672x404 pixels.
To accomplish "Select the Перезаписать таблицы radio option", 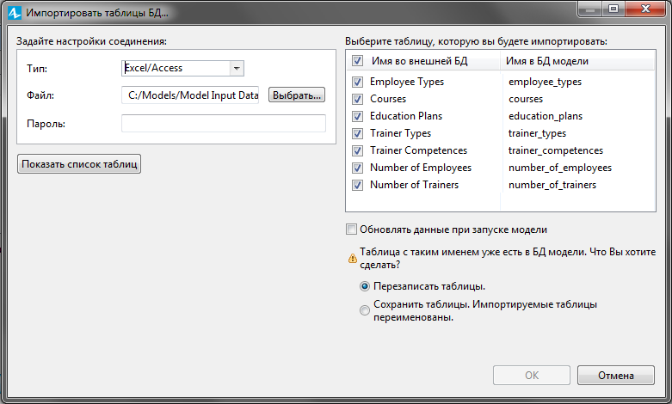I will tap(365, 286).
